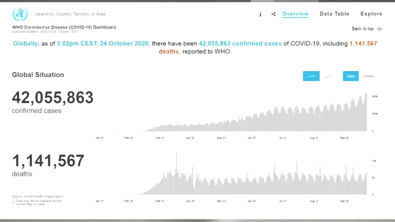Switch to the cumulative curve chart icon

click(x=328, y=76)
